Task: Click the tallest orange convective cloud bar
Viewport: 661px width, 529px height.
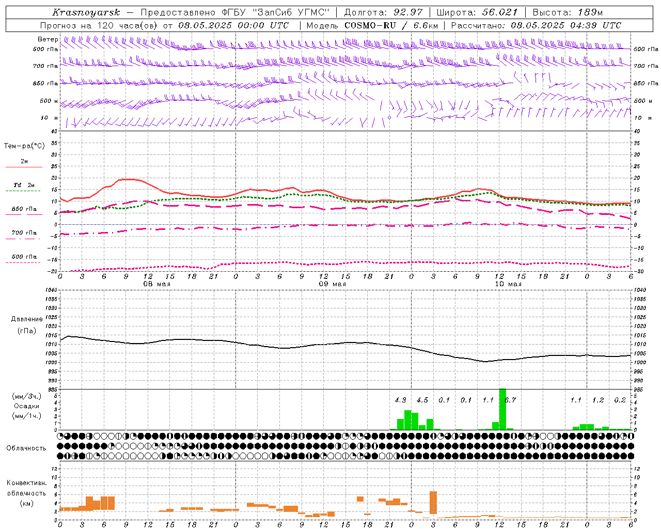Action: 433,503
